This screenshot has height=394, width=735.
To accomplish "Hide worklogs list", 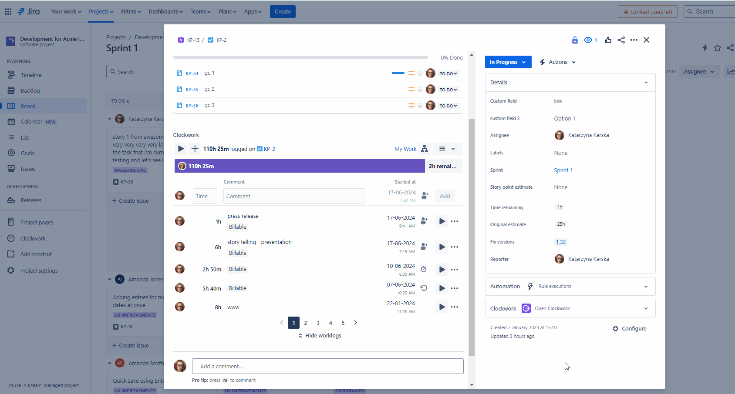I will pyautogui.click(x=320, y=336).
